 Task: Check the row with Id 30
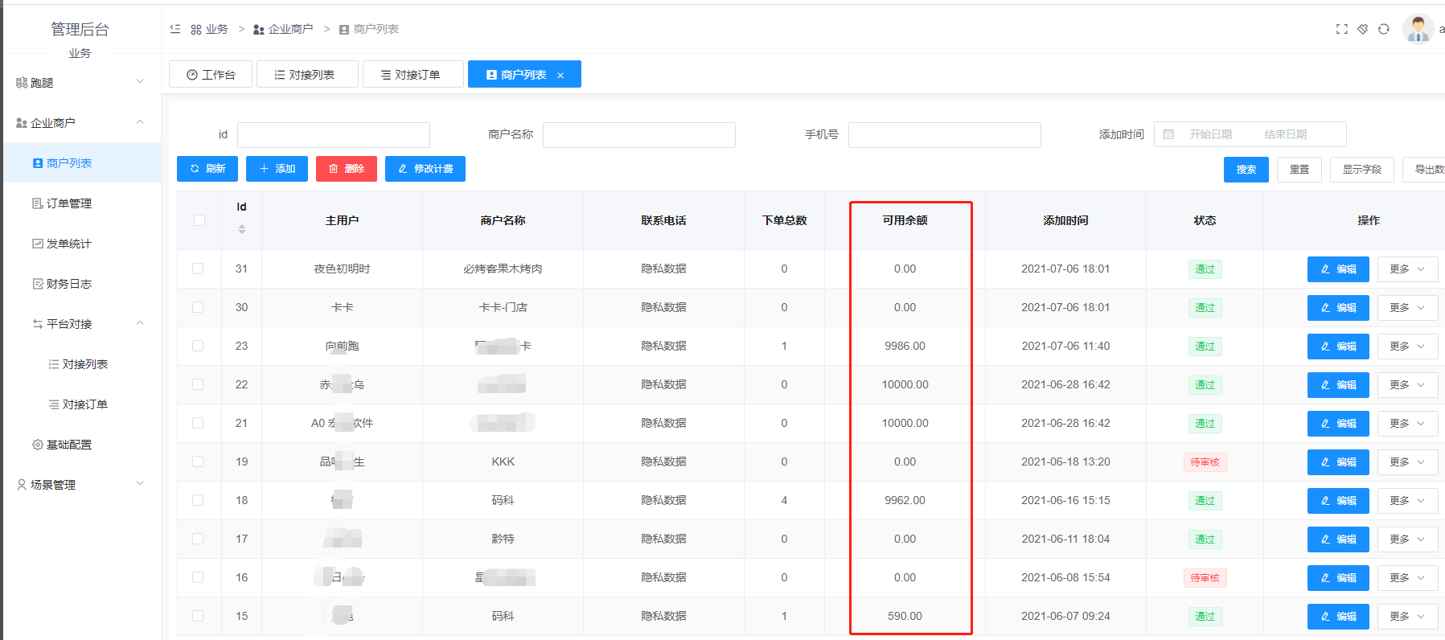click(x=198, y=307)
